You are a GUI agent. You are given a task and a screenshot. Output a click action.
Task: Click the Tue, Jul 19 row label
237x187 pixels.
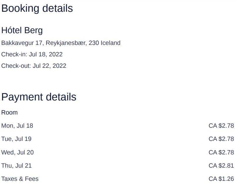[x=16, y=139]
